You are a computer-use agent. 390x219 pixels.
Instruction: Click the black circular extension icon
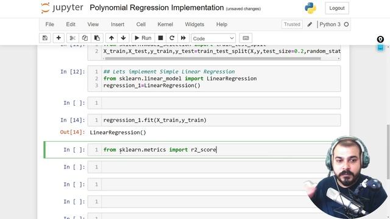coord(380,39)
